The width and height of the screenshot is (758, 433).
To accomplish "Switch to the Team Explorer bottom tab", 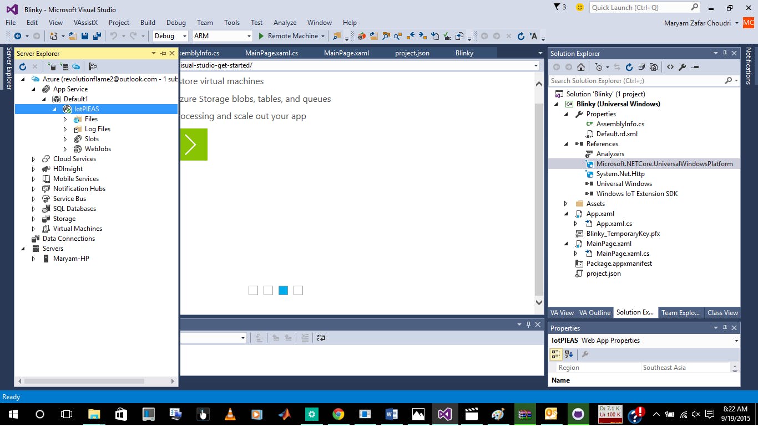I will [x=680, y=313].
